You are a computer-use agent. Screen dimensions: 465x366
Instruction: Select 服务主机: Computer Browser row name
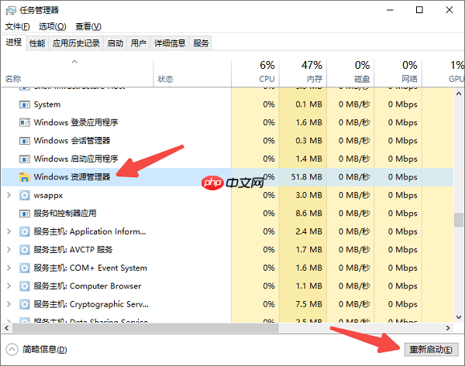point(88,286)
